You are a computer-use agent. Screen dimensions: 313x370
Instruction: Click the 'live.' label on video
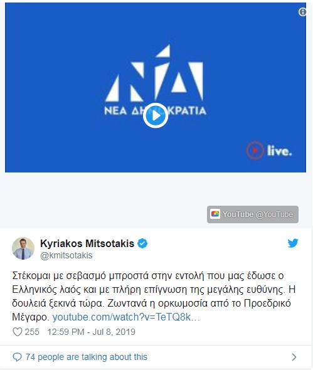click(279, 151)
